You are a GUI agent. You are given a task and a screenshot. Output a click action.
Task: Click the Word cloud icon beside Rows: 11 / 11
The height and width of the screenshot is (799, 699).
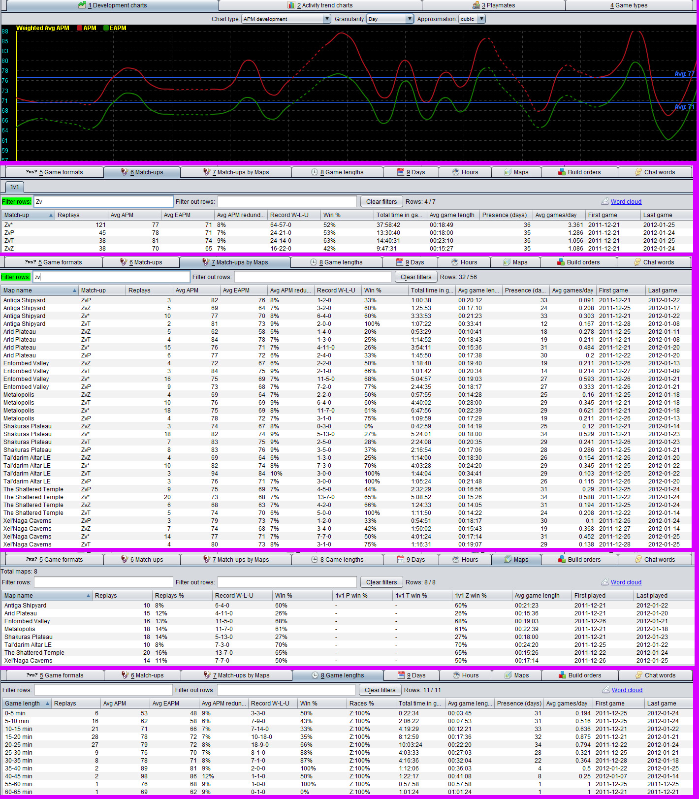(x=606, y=690)
